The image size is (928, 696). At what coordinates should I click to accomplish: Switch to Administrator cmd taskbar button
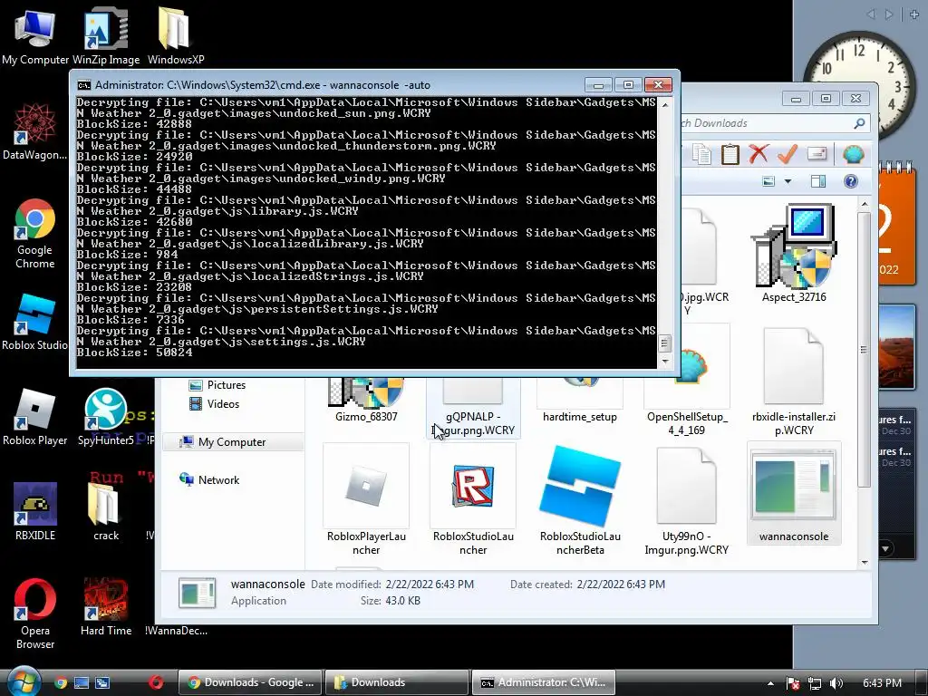coord(545,682)
